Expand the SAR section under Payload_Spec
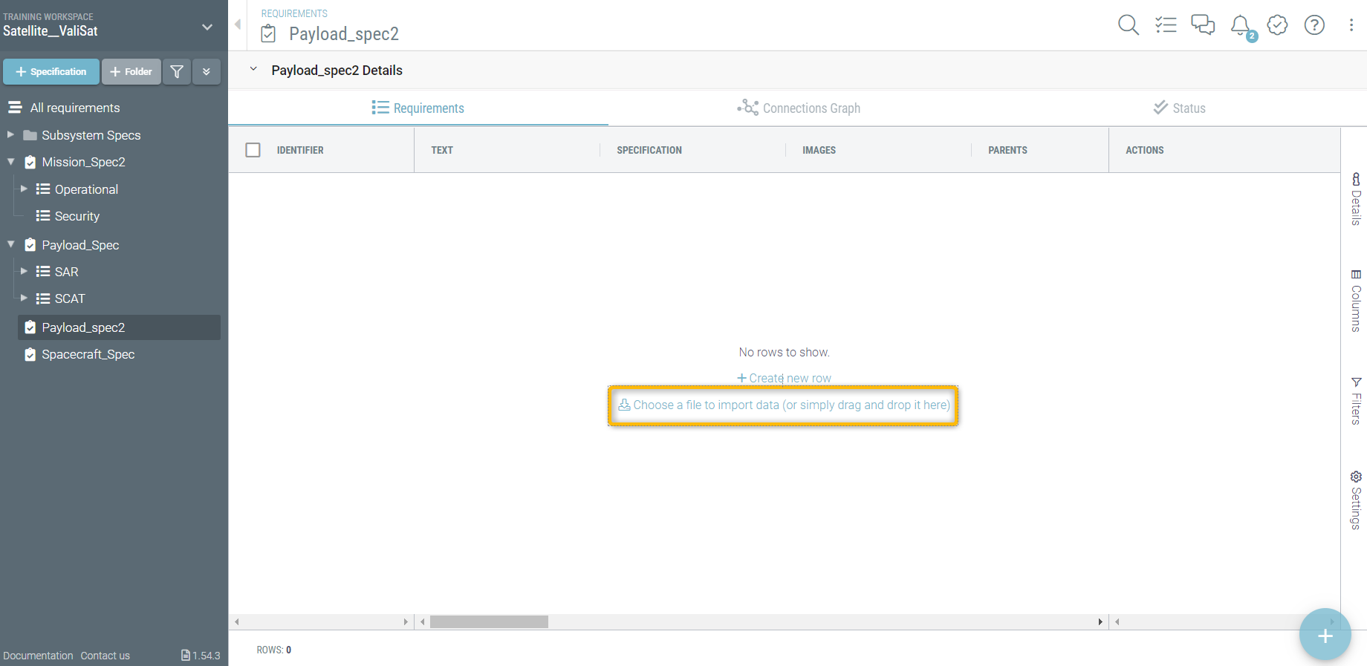 tap(24, 271)
